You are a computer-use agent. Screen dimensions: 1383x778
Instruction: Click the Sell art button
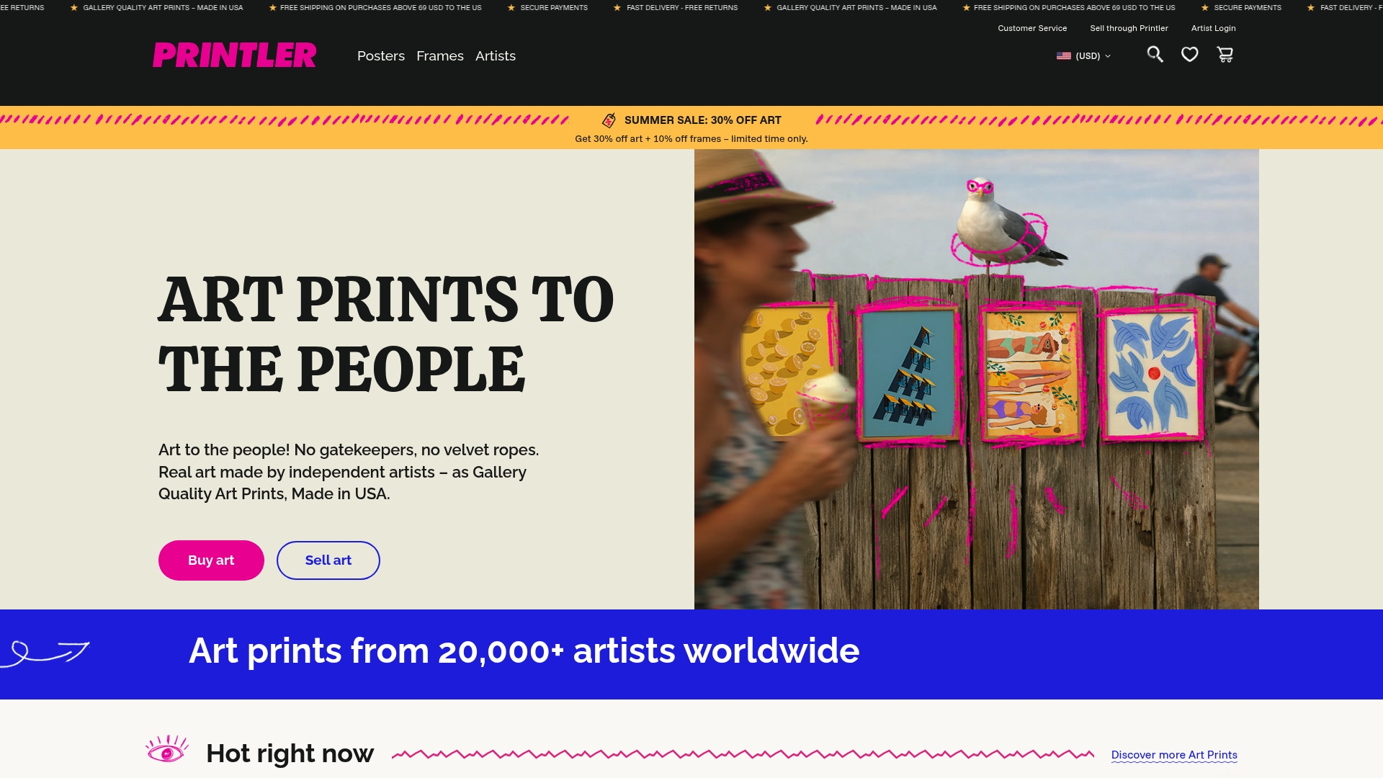point(328,560)
